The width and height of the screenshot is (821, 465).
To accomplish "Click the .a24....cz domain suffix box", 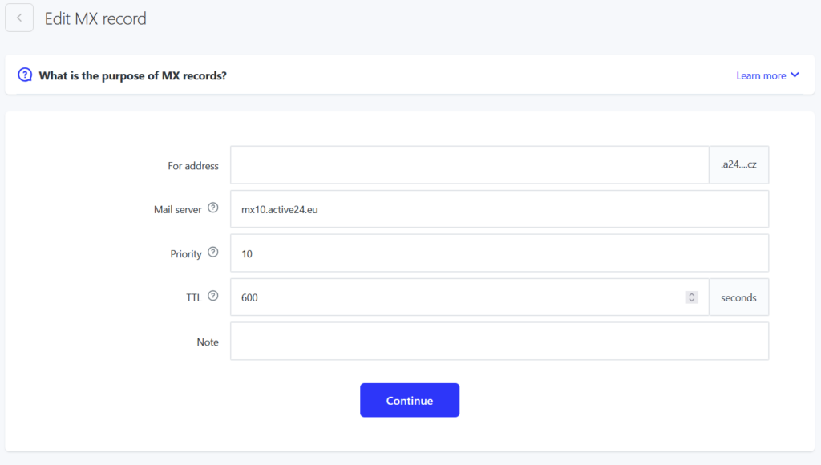I will [738, 165].
